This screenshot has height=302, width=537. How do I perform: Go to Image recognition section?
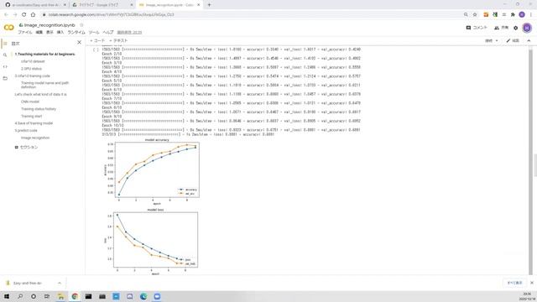click(35, 138)
